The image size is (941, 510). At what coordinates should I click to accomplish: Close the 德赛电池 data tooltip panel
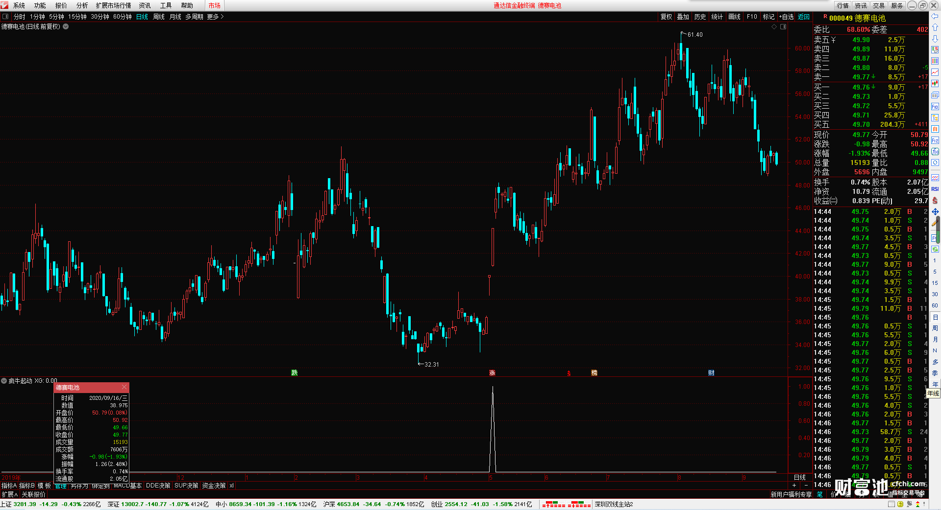coord(124,387)
